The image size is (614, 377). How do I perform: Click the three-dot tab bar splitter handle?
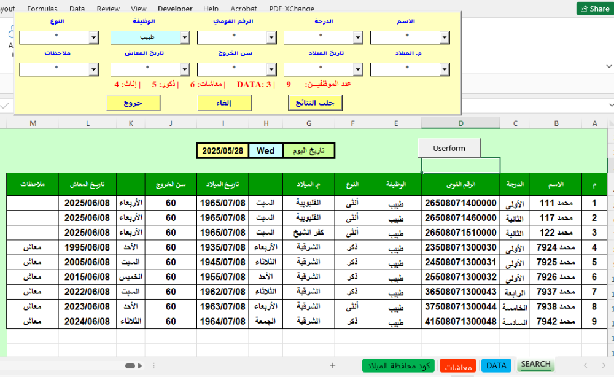(x=153, y=366)
